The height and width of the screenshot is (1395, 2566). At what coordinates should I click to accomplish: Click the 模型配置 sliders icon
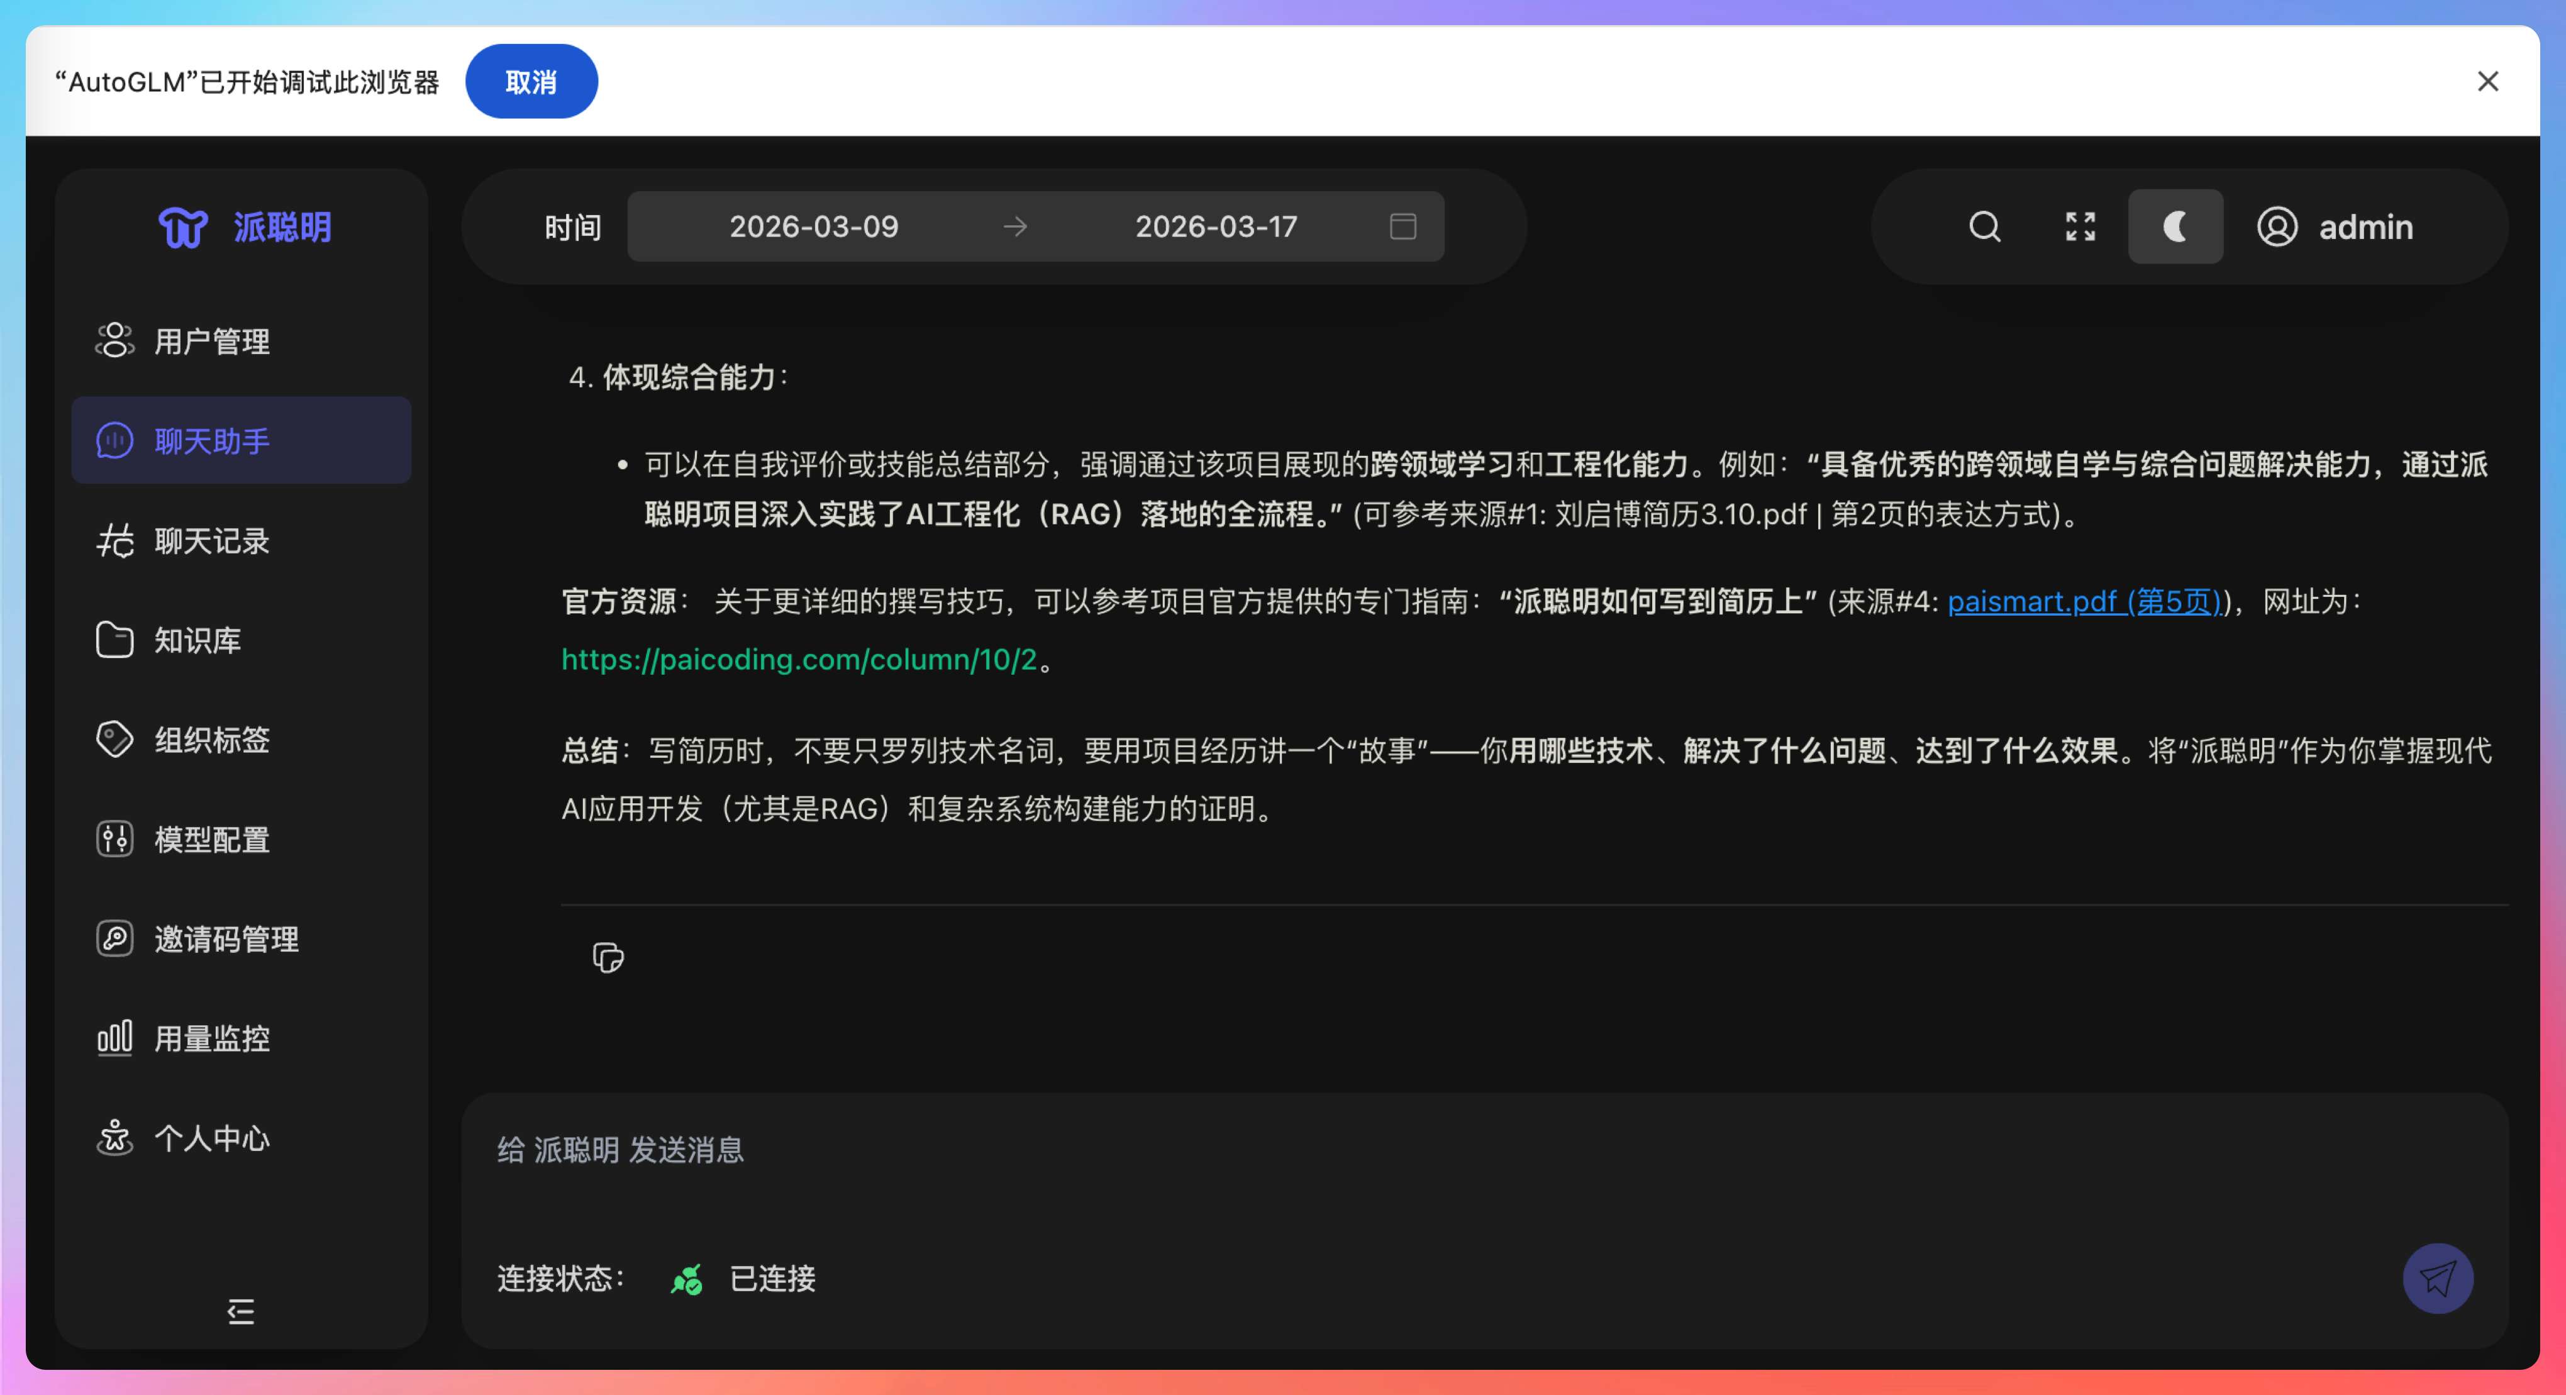[114, 839]
